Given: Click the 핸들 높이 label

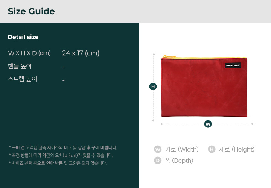Looking at the screenshot, I should coord(20,66).
